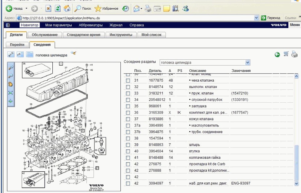Click the second tool icon beside головка цилиндра
The image size is (301, 193).
20,54
